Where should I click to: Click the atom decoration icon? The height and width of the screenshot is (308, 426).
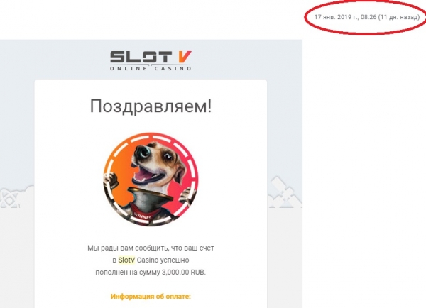coord(9,199)
